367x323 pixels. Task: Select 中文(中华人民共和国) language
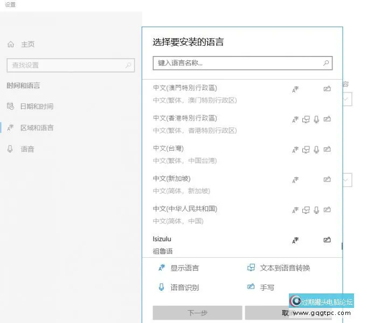point(242,215)
